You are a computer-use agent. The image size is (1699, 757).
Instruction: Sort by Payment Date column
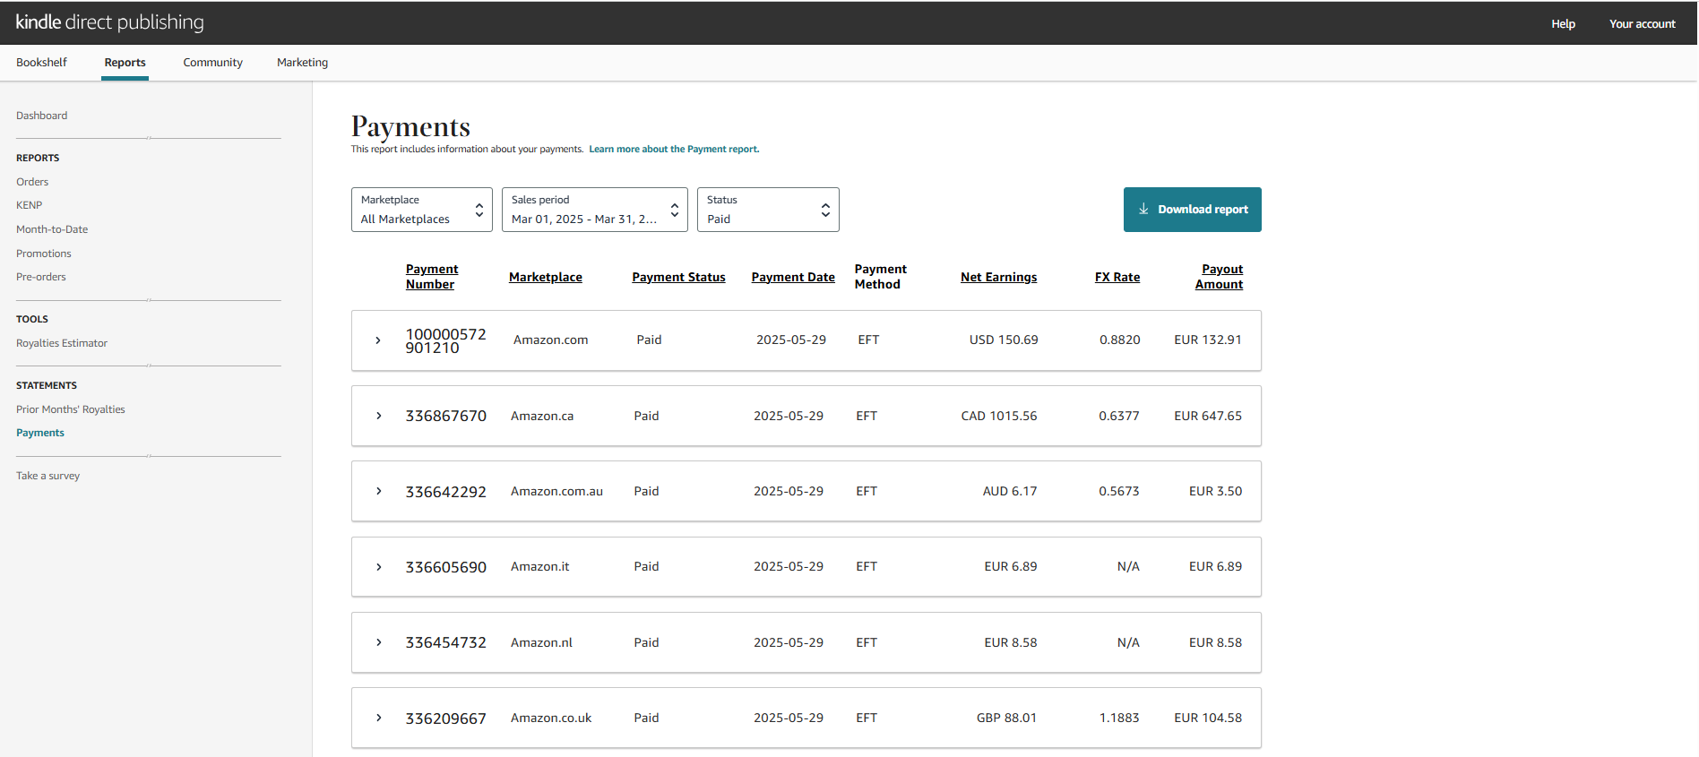coord(793,278)
